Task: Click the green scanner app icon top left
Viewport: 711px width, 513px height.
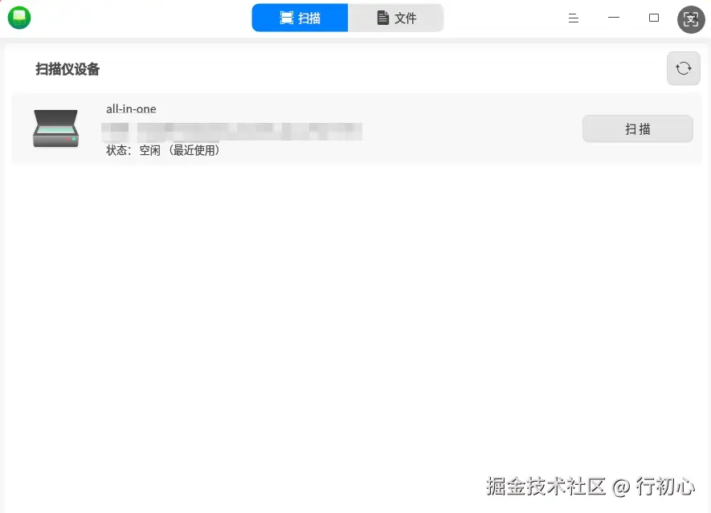Action: click(18, 17)
